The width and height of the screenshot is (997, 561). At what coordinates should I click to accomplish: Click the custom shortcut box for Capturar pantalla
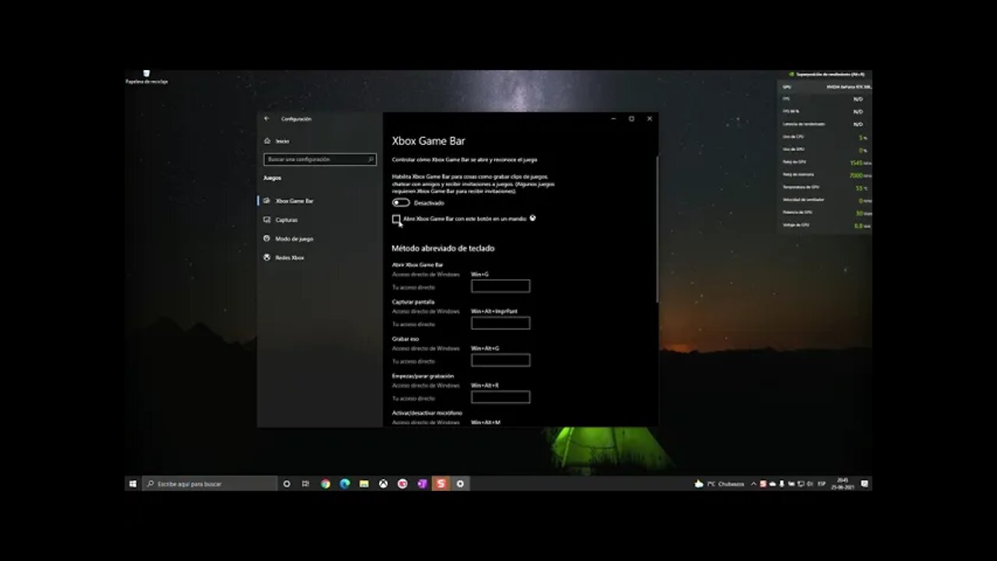coord(500,323)
